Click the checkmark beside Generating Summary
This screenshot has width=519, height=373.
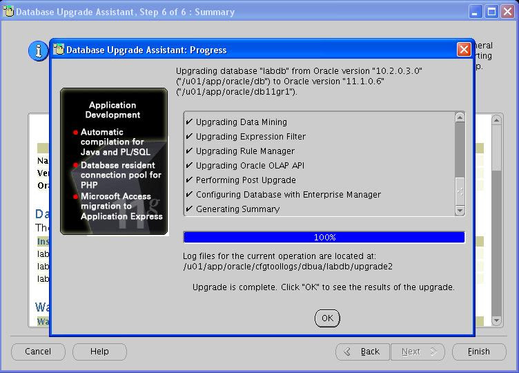[x=189, y=209]
